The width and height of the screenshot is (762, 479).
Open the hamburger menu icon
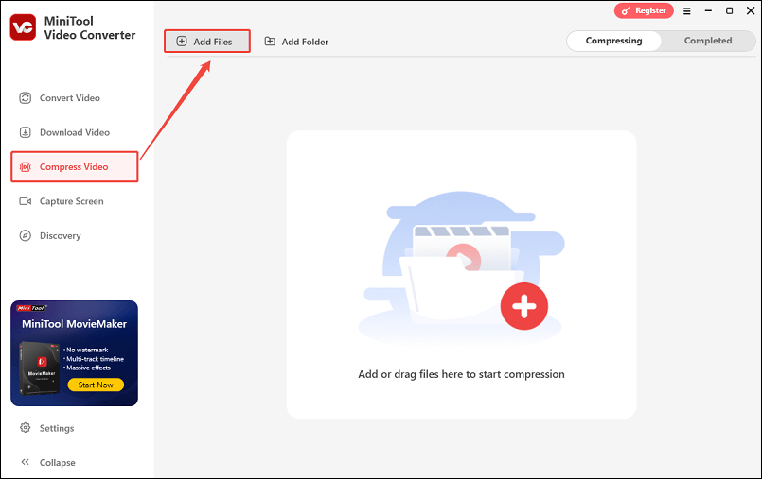[x=686, y=10]
